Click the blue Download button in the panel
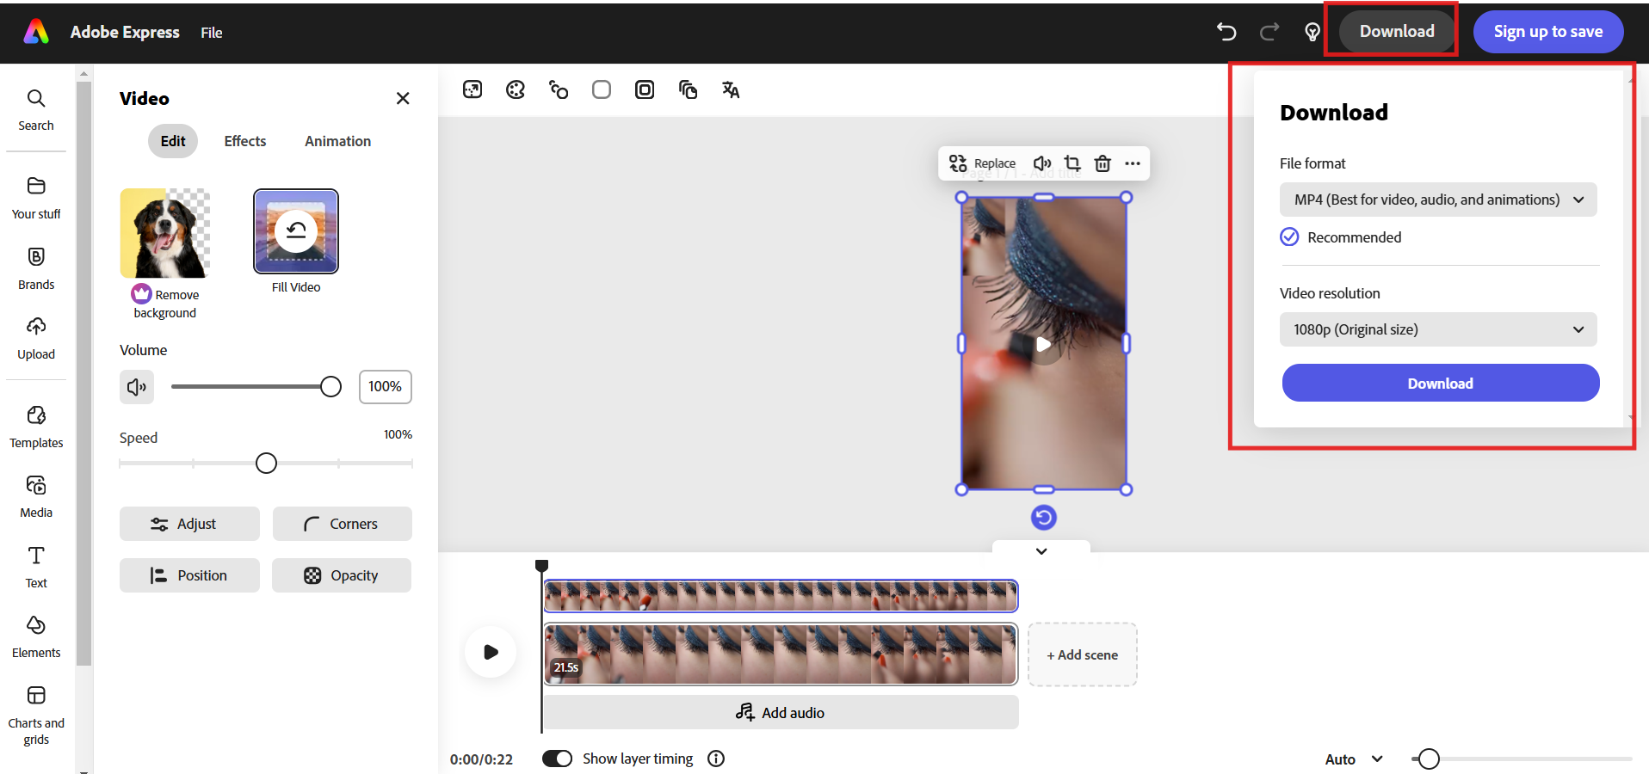Image resolution: width=1649 pixels, height=774 pixels. (1439, 383)
